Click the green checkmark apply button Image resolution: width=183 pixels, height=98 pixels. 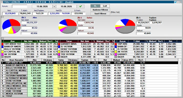(80, 6)
